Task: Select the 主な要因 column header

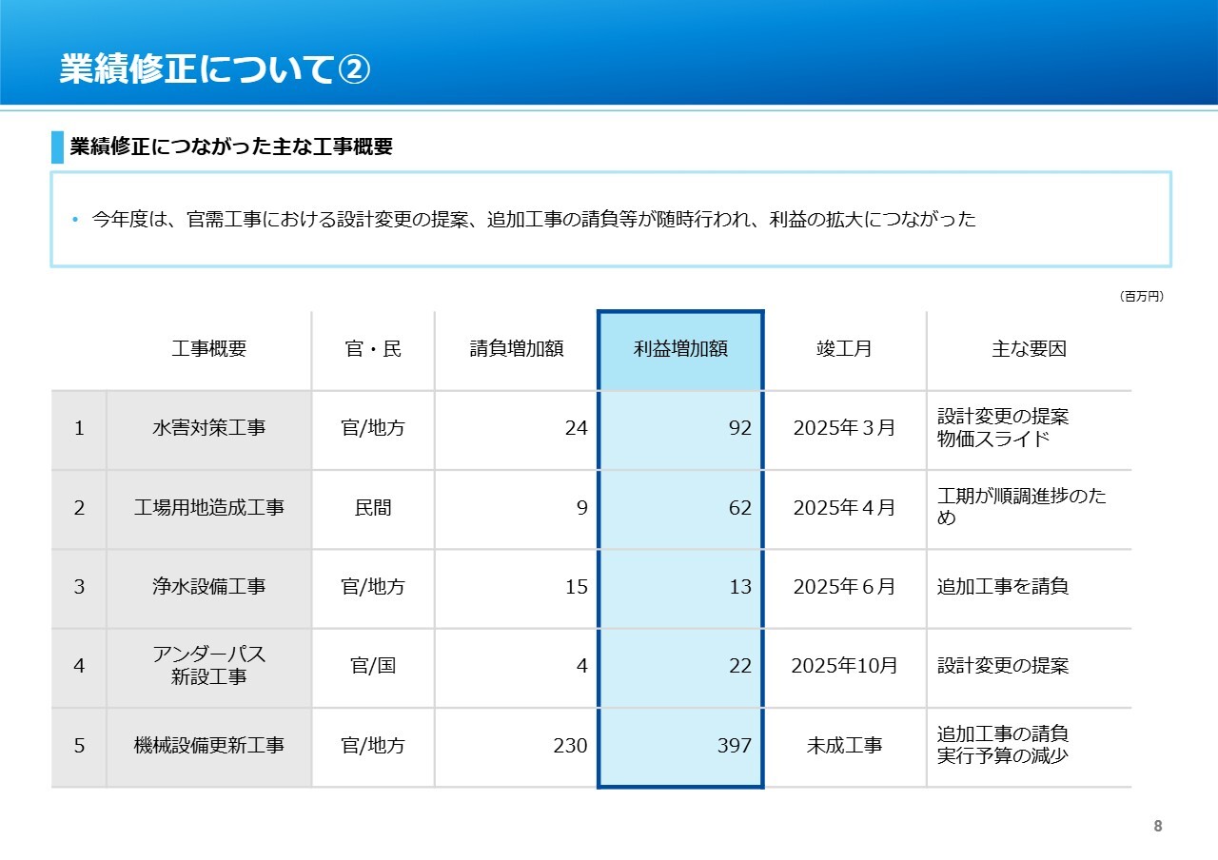Action: pos(1029,349)
